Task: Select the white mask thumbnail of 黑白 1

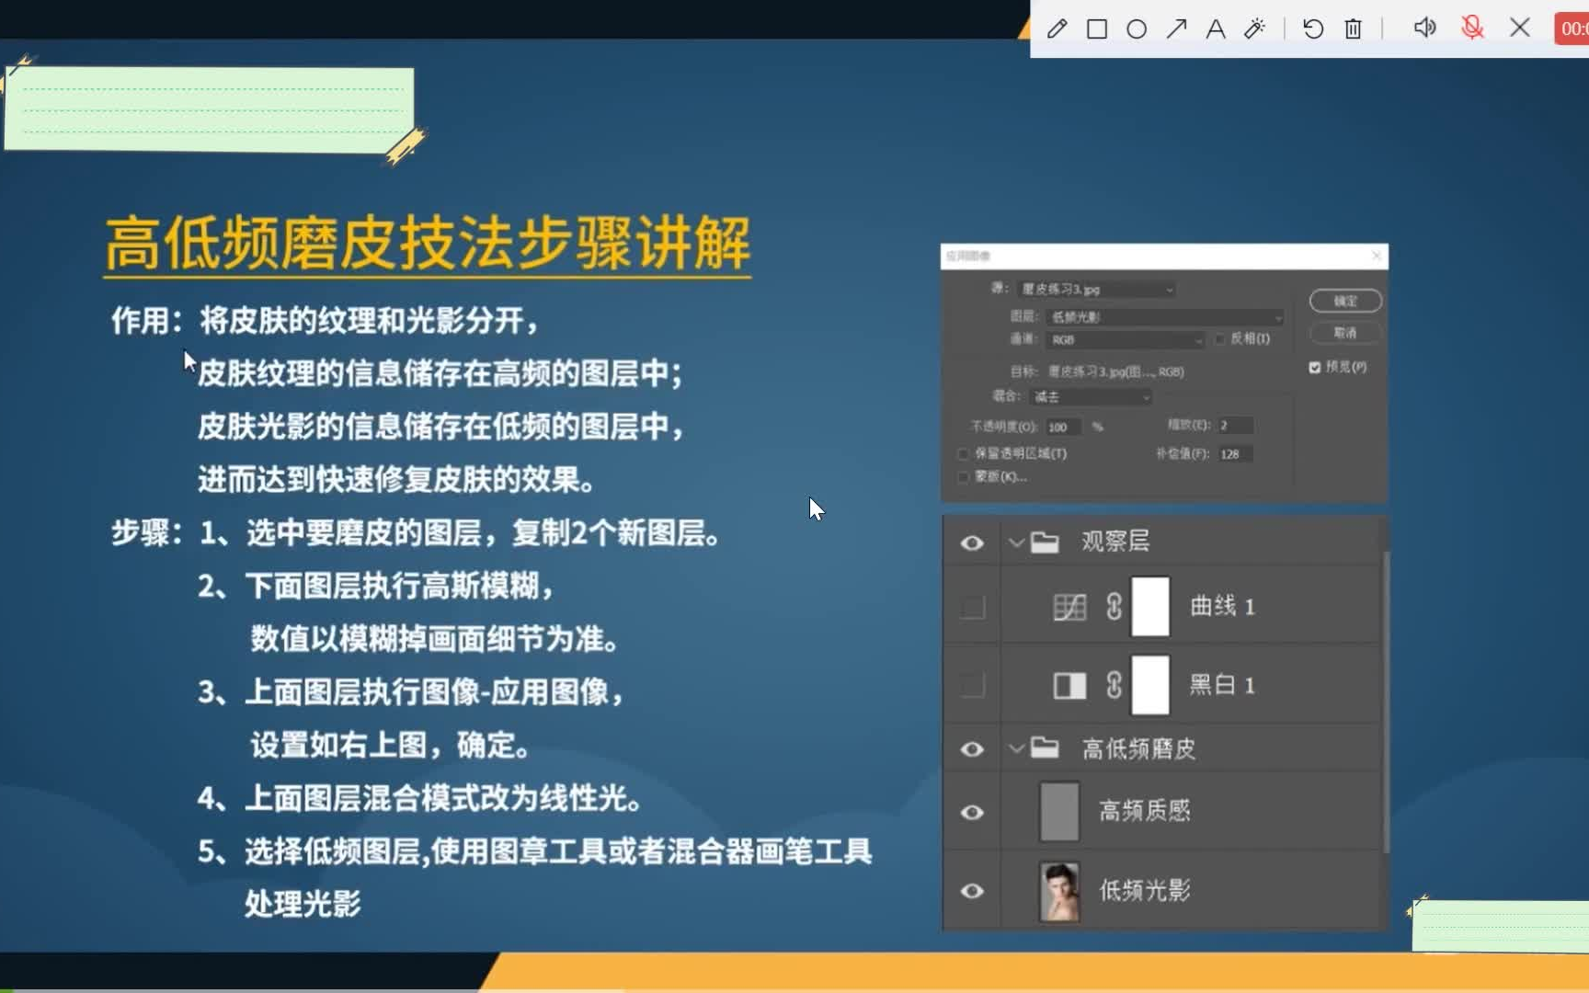Action: [x=1150, y=685]
